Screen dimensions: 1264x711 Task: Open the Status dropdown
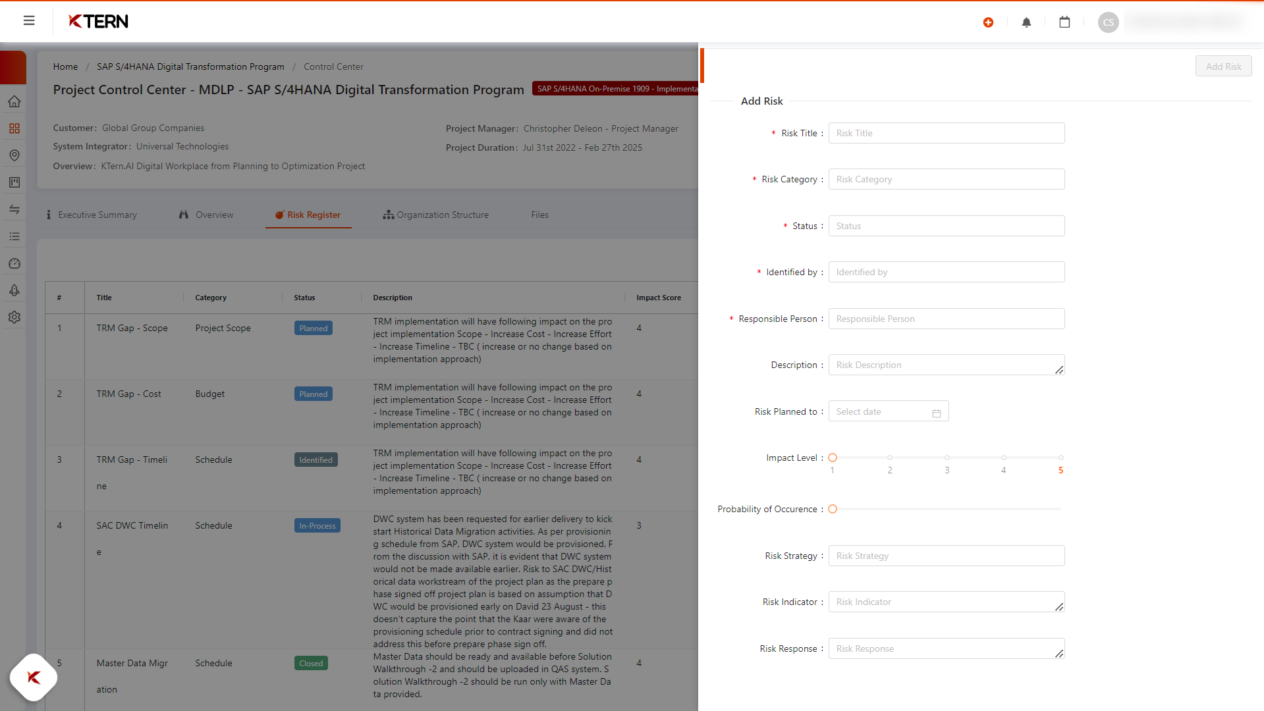coord(947,226)
